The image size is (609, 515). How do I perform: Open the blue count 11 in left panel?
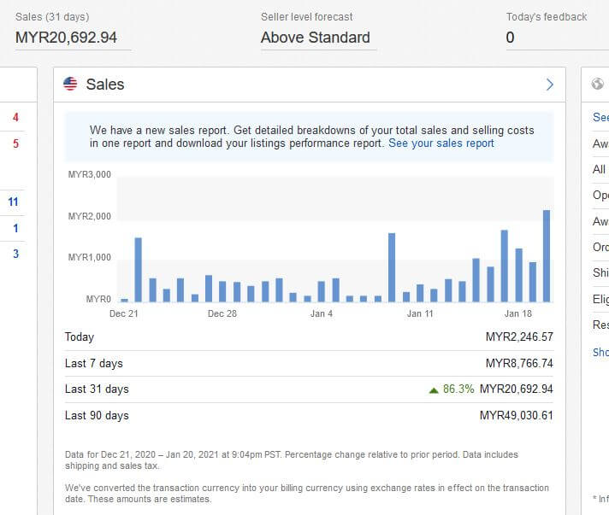[x=14, y=202]
